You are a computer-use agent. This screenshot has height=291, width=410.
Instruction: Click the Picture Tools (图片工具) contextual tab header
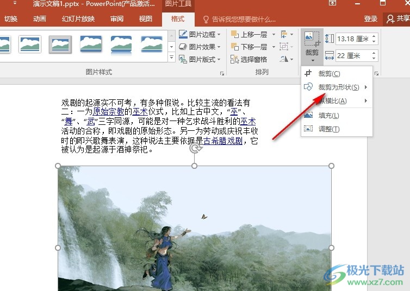point(178,4)
